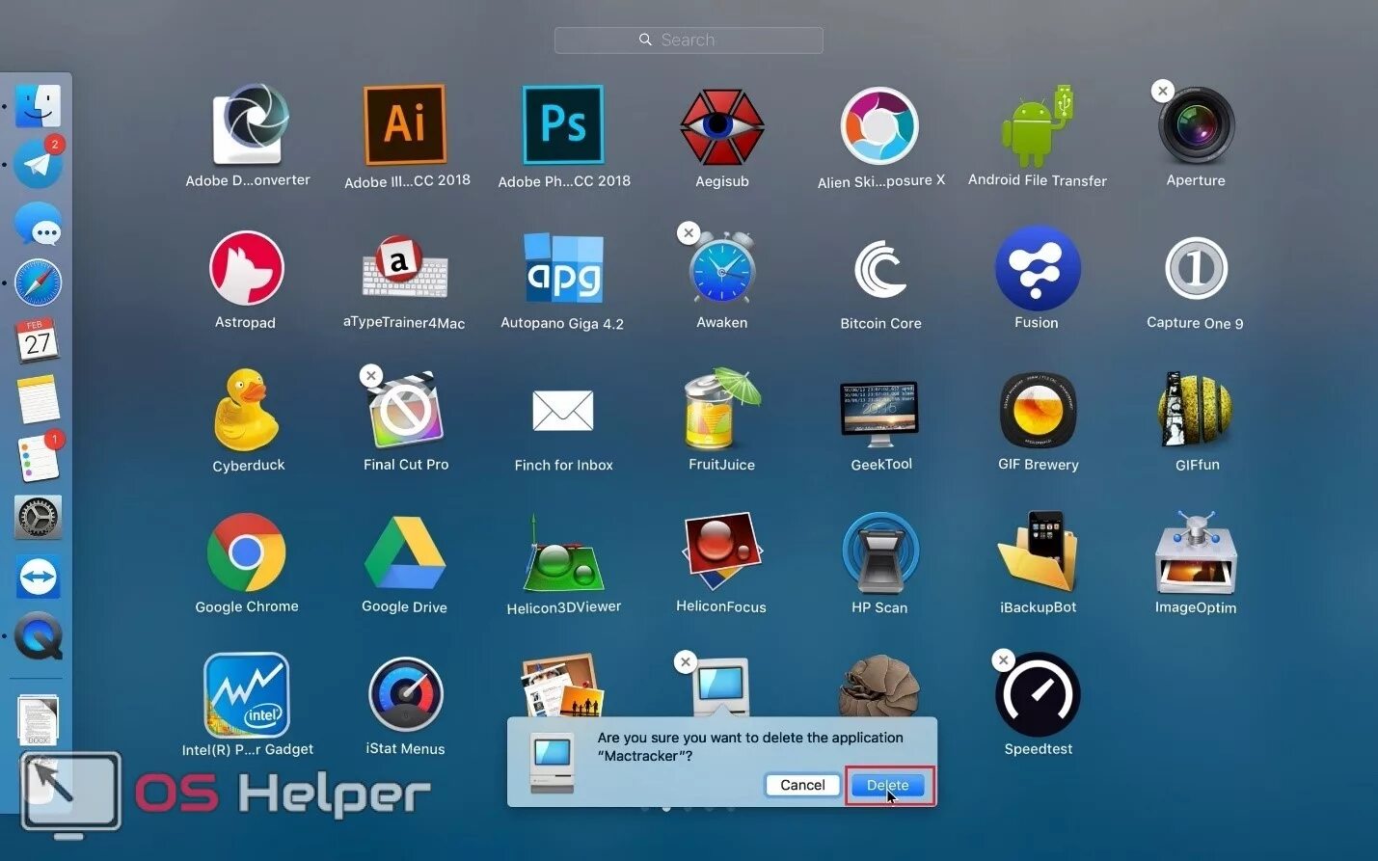This screenshot has height=861, width=1378.
Task: Launch HeliconFocus
Action: tap(721, 552)
